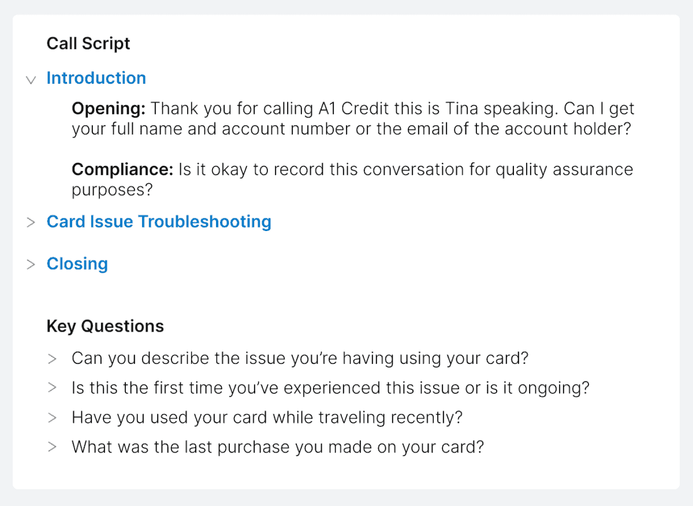Screen dimensions: 693x506
Task: Click the arrow before the last purchase question
Action: click(x=53, y=447)
